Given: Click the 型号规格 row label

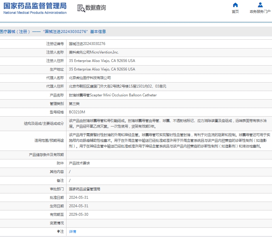Looking at the screenshot, I should click(57, 112).
